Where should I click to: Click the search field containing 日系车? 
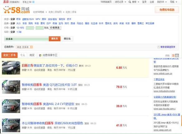click(x=26, y=39)
